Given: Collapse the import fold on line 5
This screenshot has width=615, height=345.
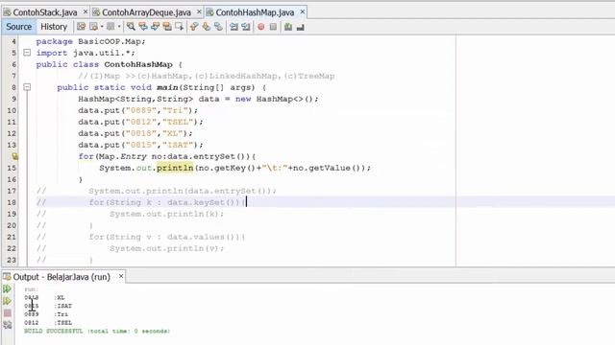Looking at the screenshot, I should (27, 53).
